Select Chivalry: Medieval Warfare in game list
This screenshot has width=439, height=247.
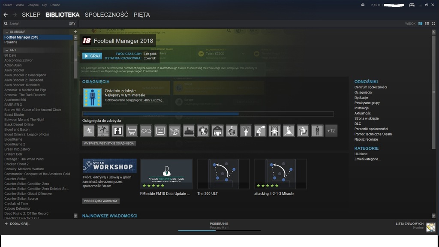(24, 169)
